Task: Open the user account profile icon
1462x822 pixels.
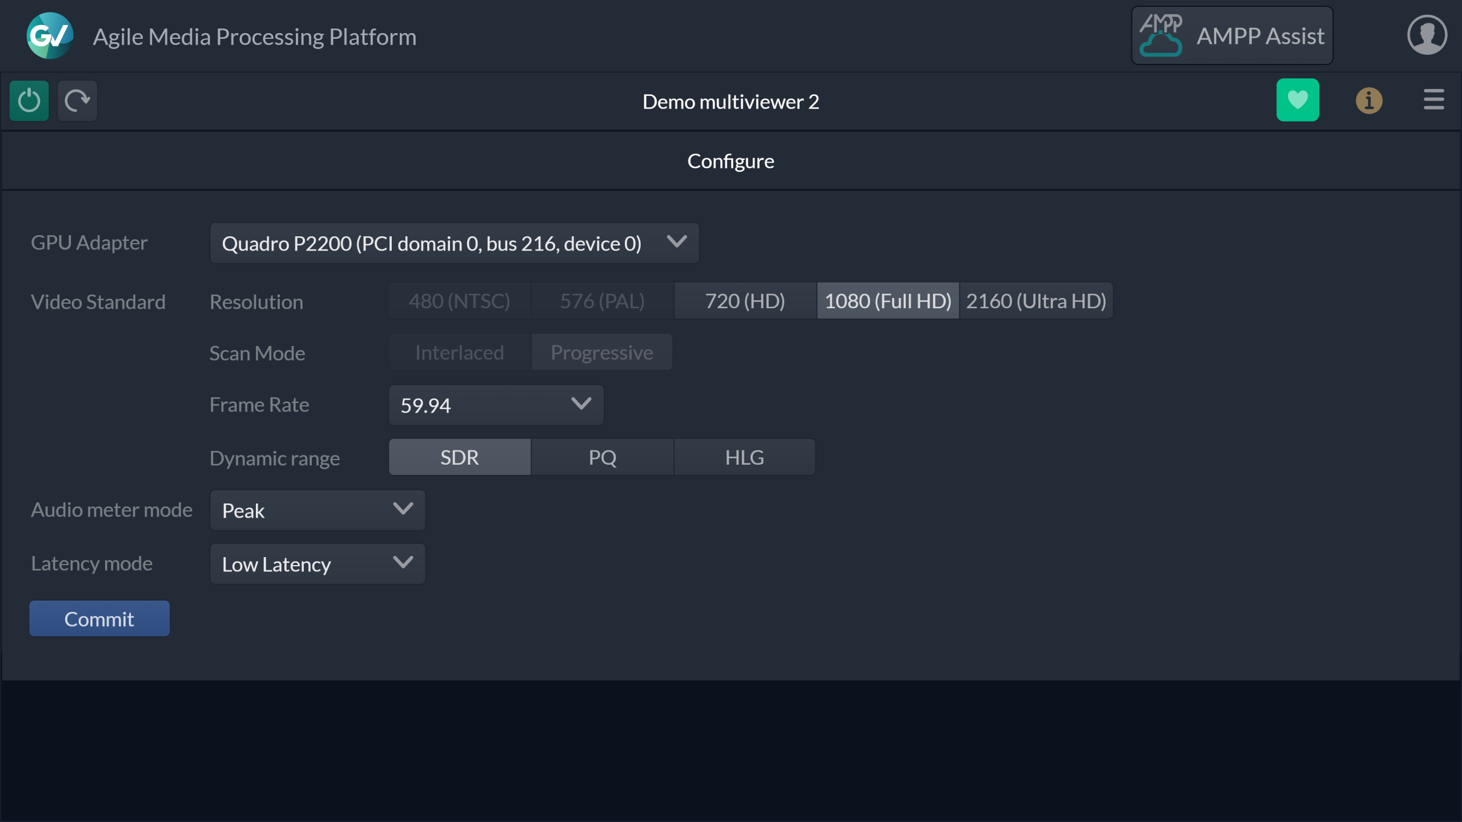Action: 1427,35
